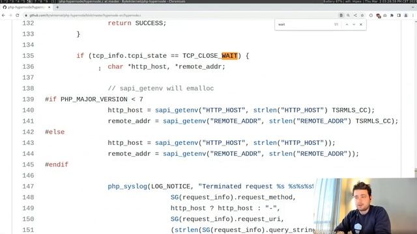Viewport: 417px width, 234px height.
Task: Open a new browser tab
Action: tap(57, 7)
